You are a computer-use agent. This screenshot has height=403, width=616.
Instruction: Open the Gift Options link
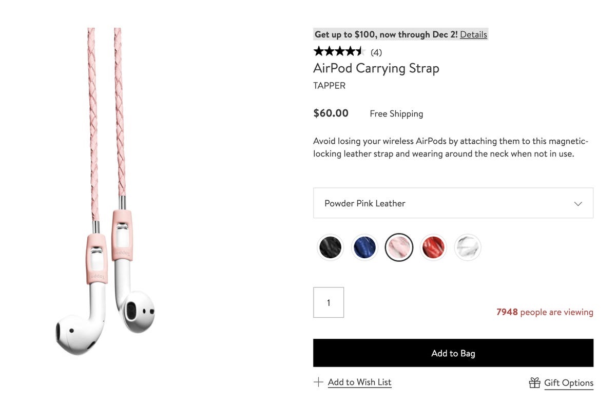[x=569, y=383]
